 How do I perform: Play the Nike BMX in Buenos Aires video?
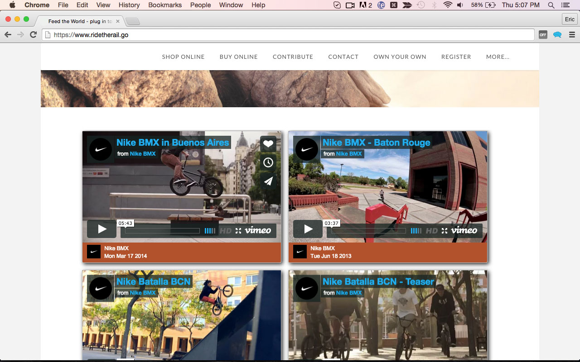(102, 229)
